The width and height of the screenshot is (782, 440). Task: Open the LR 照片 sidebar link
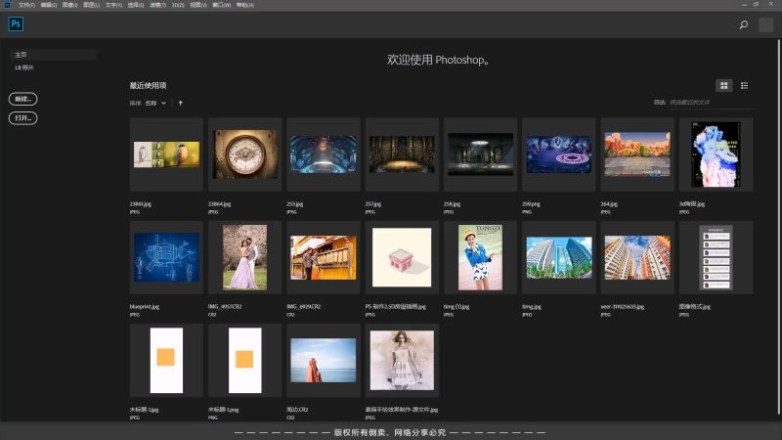pyautogui.click(x=23, y=67)
